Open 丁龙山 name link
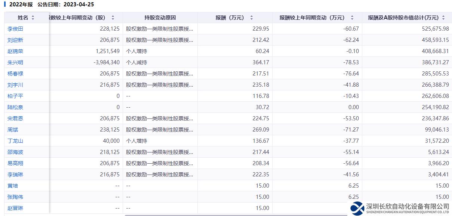The width and height of the screenshot is (452, 216). [x=15, y=141]
